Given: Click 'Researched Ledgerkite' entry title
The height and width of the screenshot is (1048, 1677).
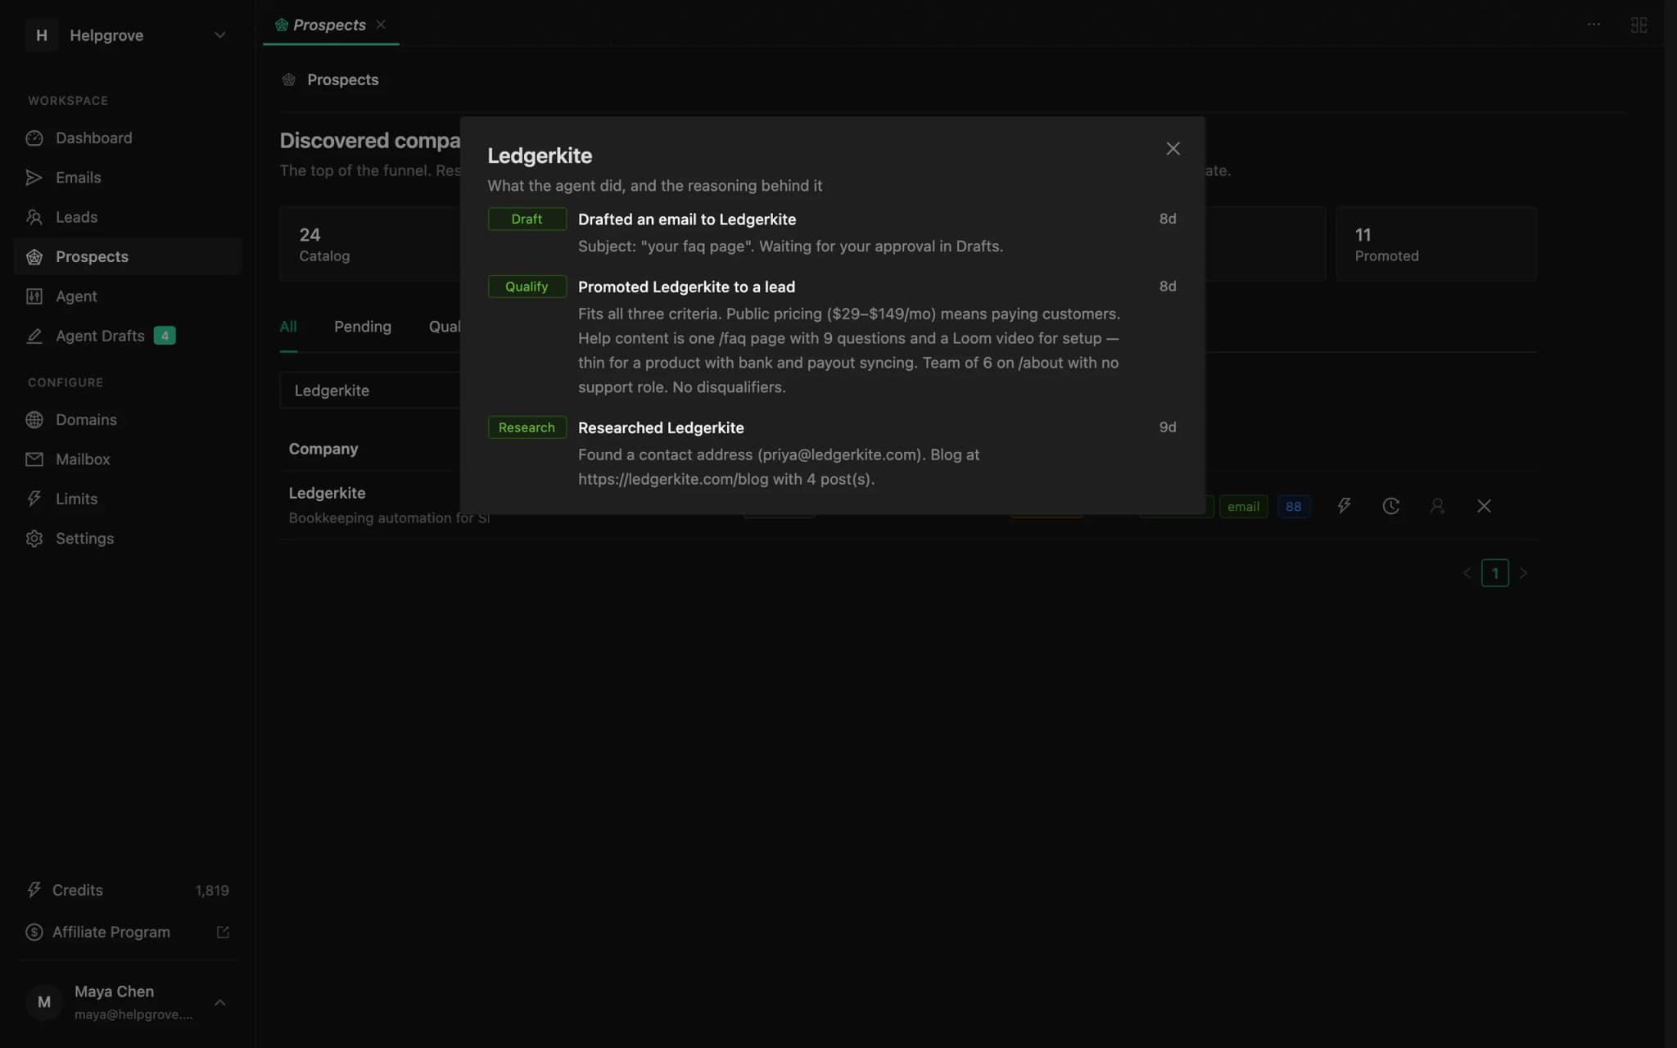Looking at the screenshot, I should [x=661, y=427].
